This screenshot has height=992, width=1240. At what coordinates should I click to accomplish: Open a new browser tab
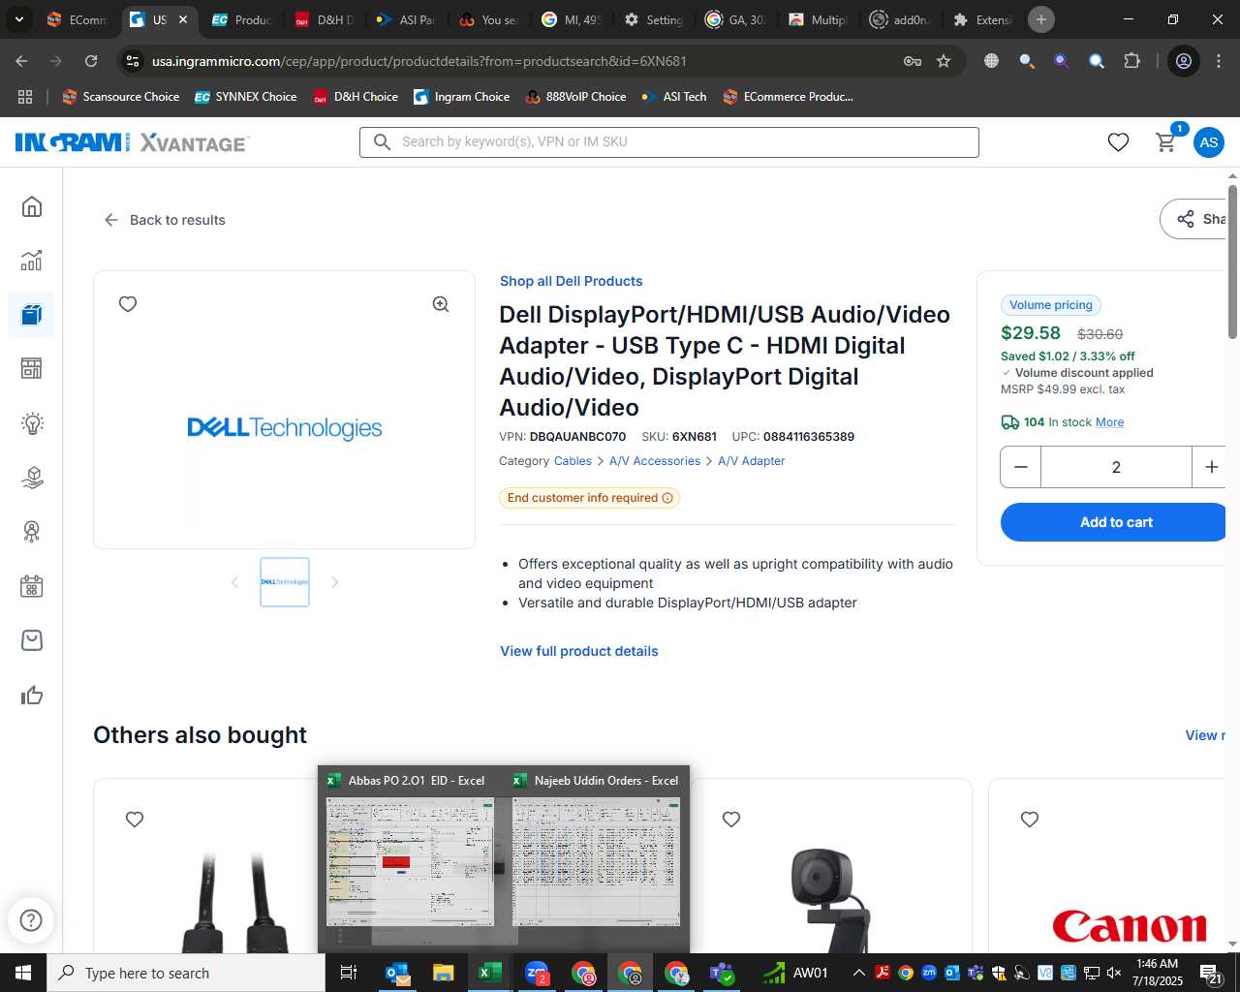(x=1041, y=19)
